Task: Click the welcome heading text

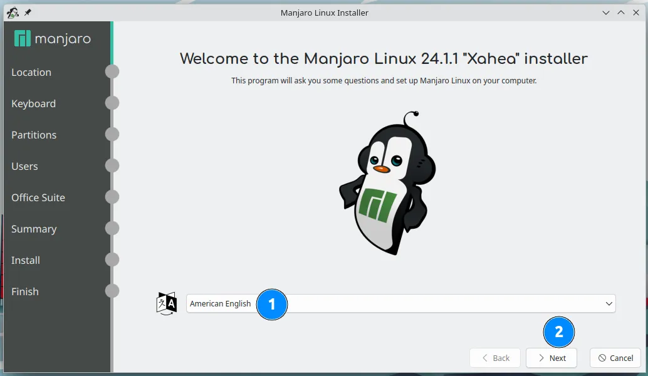Action: [384, 58]
